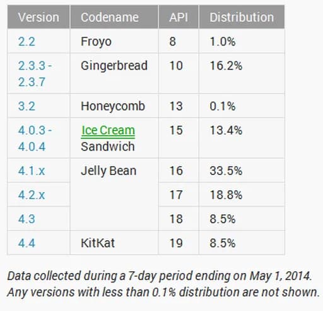Screen dimensions: 323x311
Task: Open the 4.2.x version link
Action: coord(32,195)
